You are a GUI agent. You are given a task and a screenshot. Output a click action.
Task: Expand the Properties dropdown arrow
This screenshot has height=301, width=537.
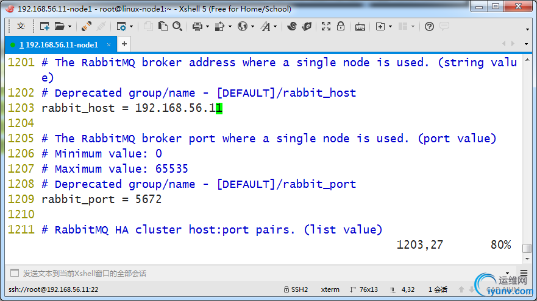132,26
